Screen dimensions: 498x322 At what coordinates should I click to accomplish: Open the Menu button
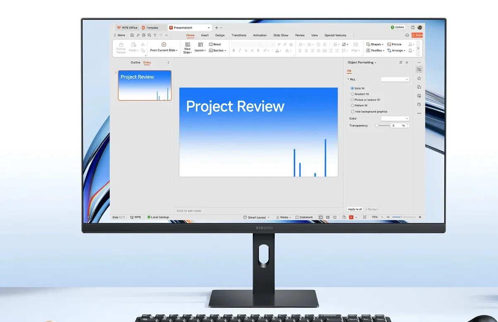coord(119,35)
